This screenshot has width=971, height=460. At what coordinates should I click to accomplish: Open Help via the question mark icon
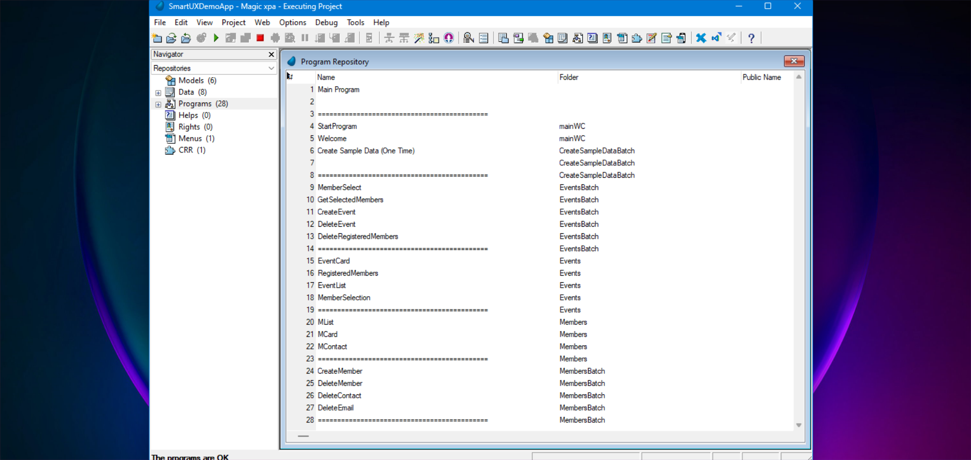[751, 37]
